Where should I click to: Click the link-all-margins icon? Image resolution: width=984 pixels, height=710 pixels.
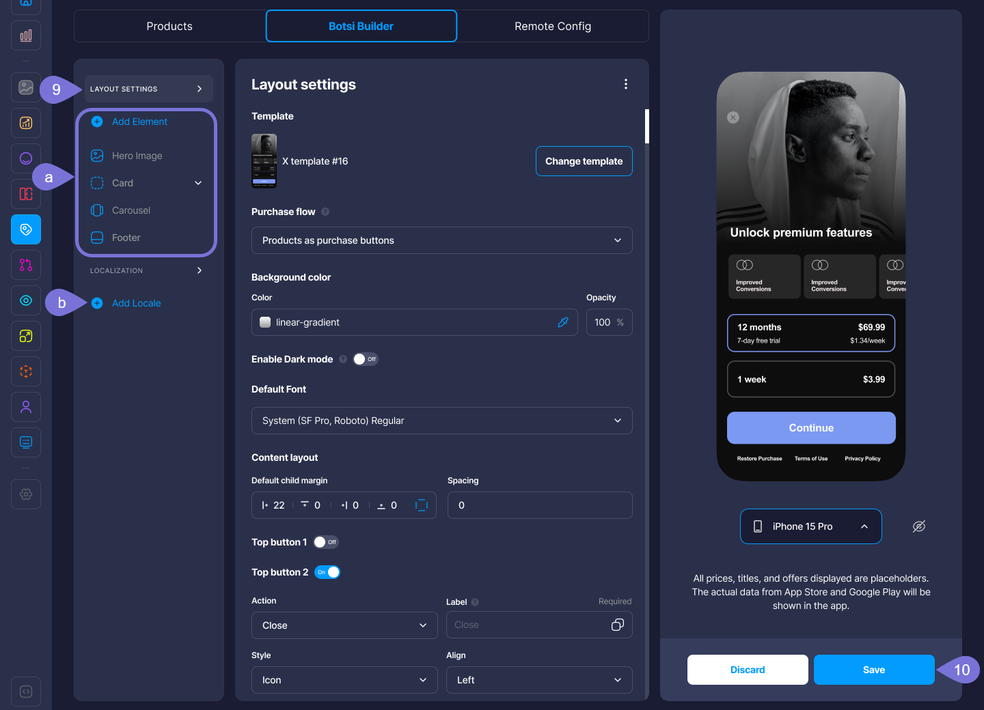pyautogui.click(x=422, y=505)
